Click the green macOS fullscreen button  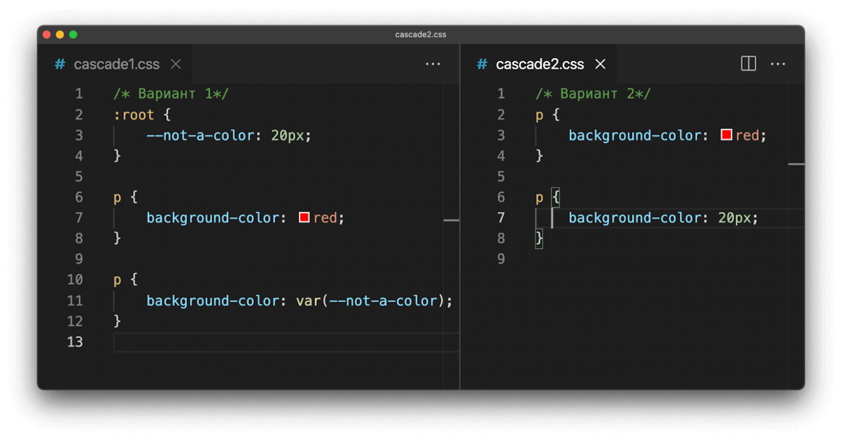(73, 34)
